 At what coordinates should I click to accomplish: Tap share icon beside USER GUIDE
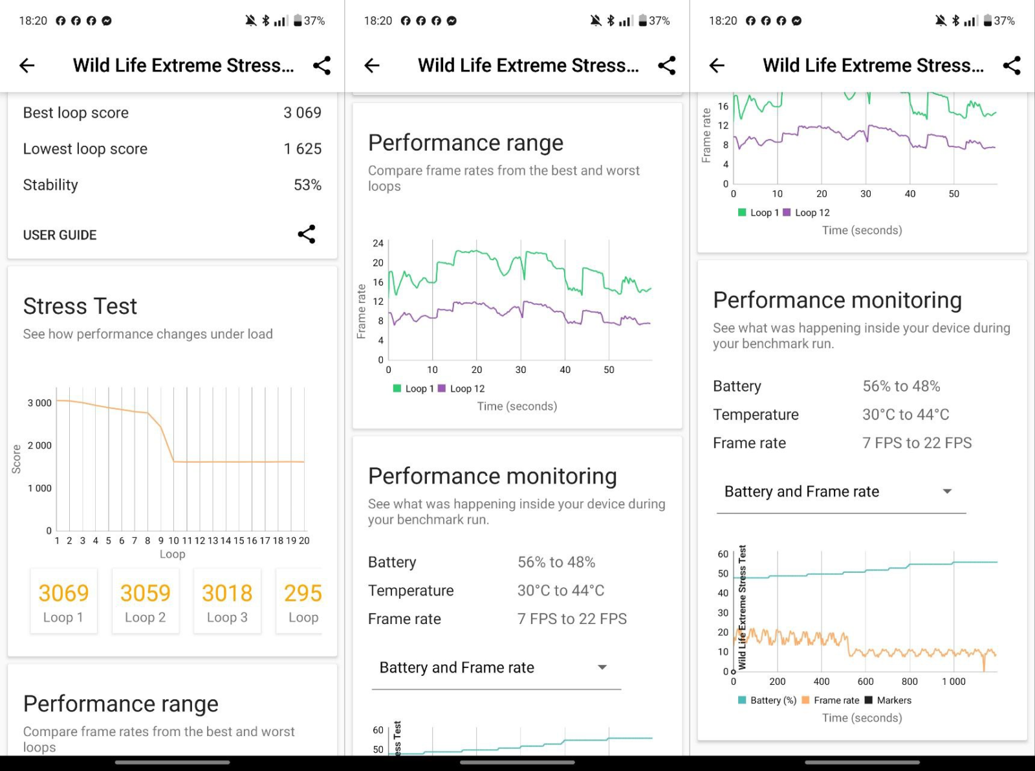pyautogui.click(x=307, y=234)
